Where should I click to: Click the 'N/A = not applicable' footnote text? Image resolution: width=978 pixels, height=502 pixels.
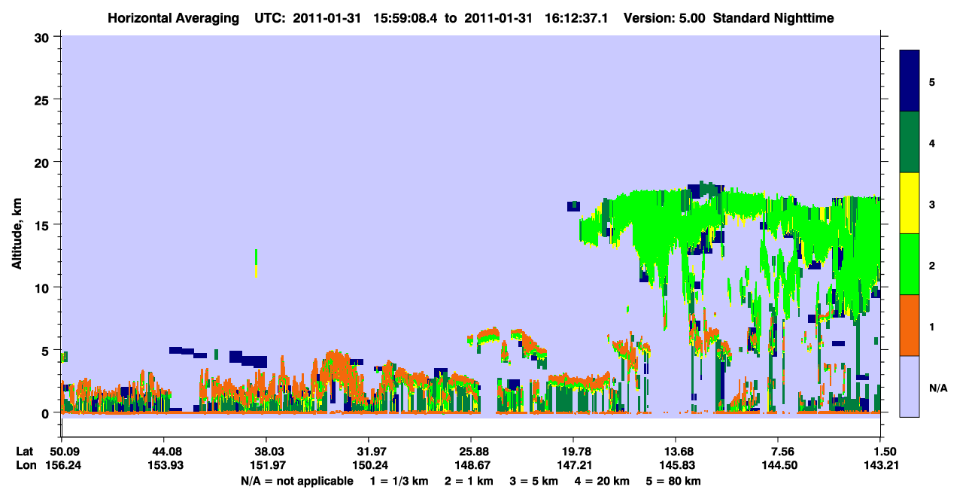click(x=297, y=481)
